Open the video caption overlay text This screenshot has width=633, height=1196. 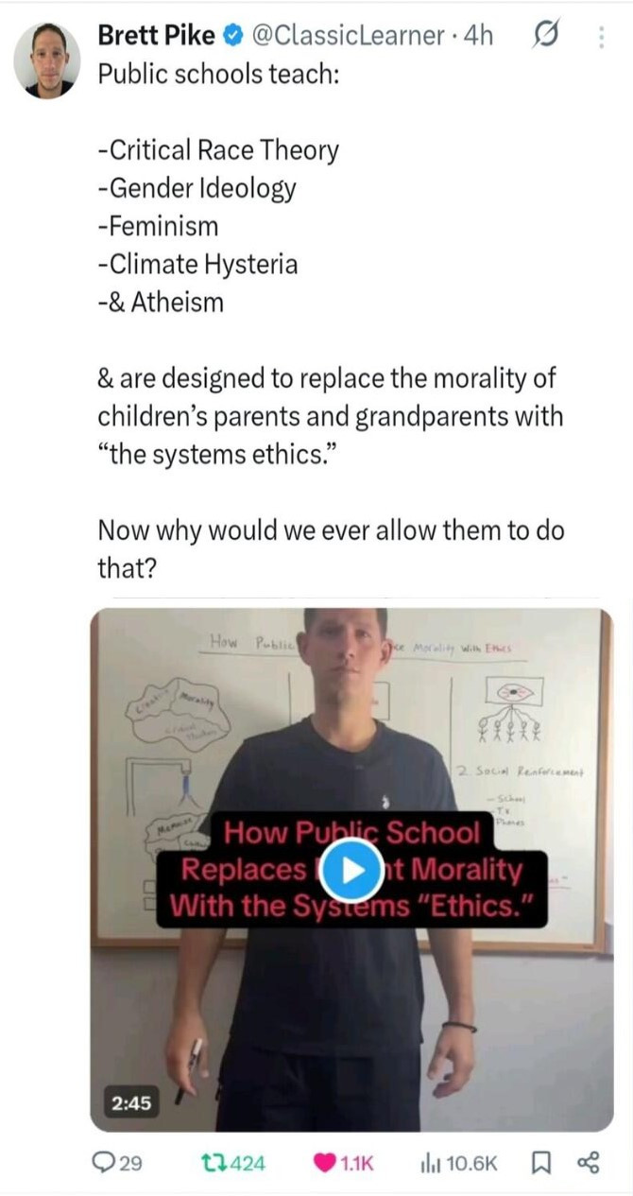pyautogui.click(x=351, y=871)
